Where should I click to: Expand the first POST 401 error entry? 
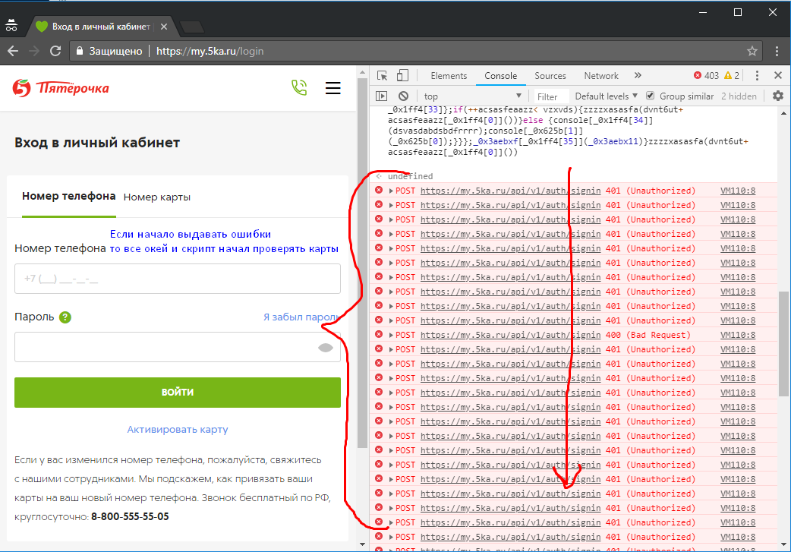391,191
